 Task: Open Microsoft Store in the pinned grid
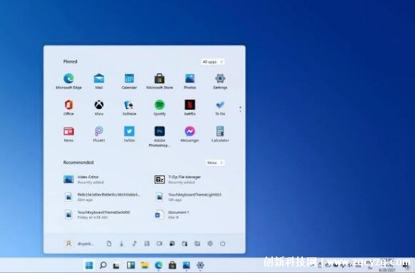pyautogui.click(x=159, y=81)
